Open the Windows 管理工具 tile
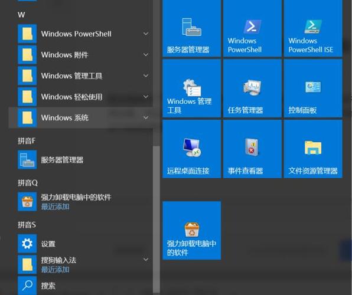 (x=191, y=88)
